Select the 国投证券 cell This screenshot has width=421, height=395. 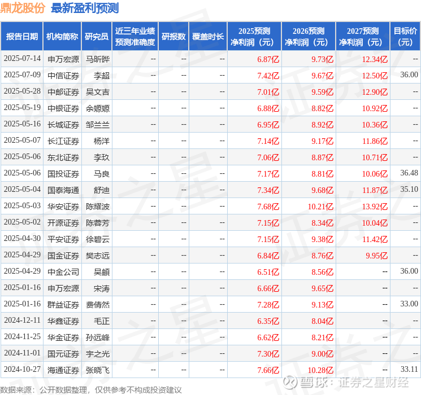tap(63, 174)
